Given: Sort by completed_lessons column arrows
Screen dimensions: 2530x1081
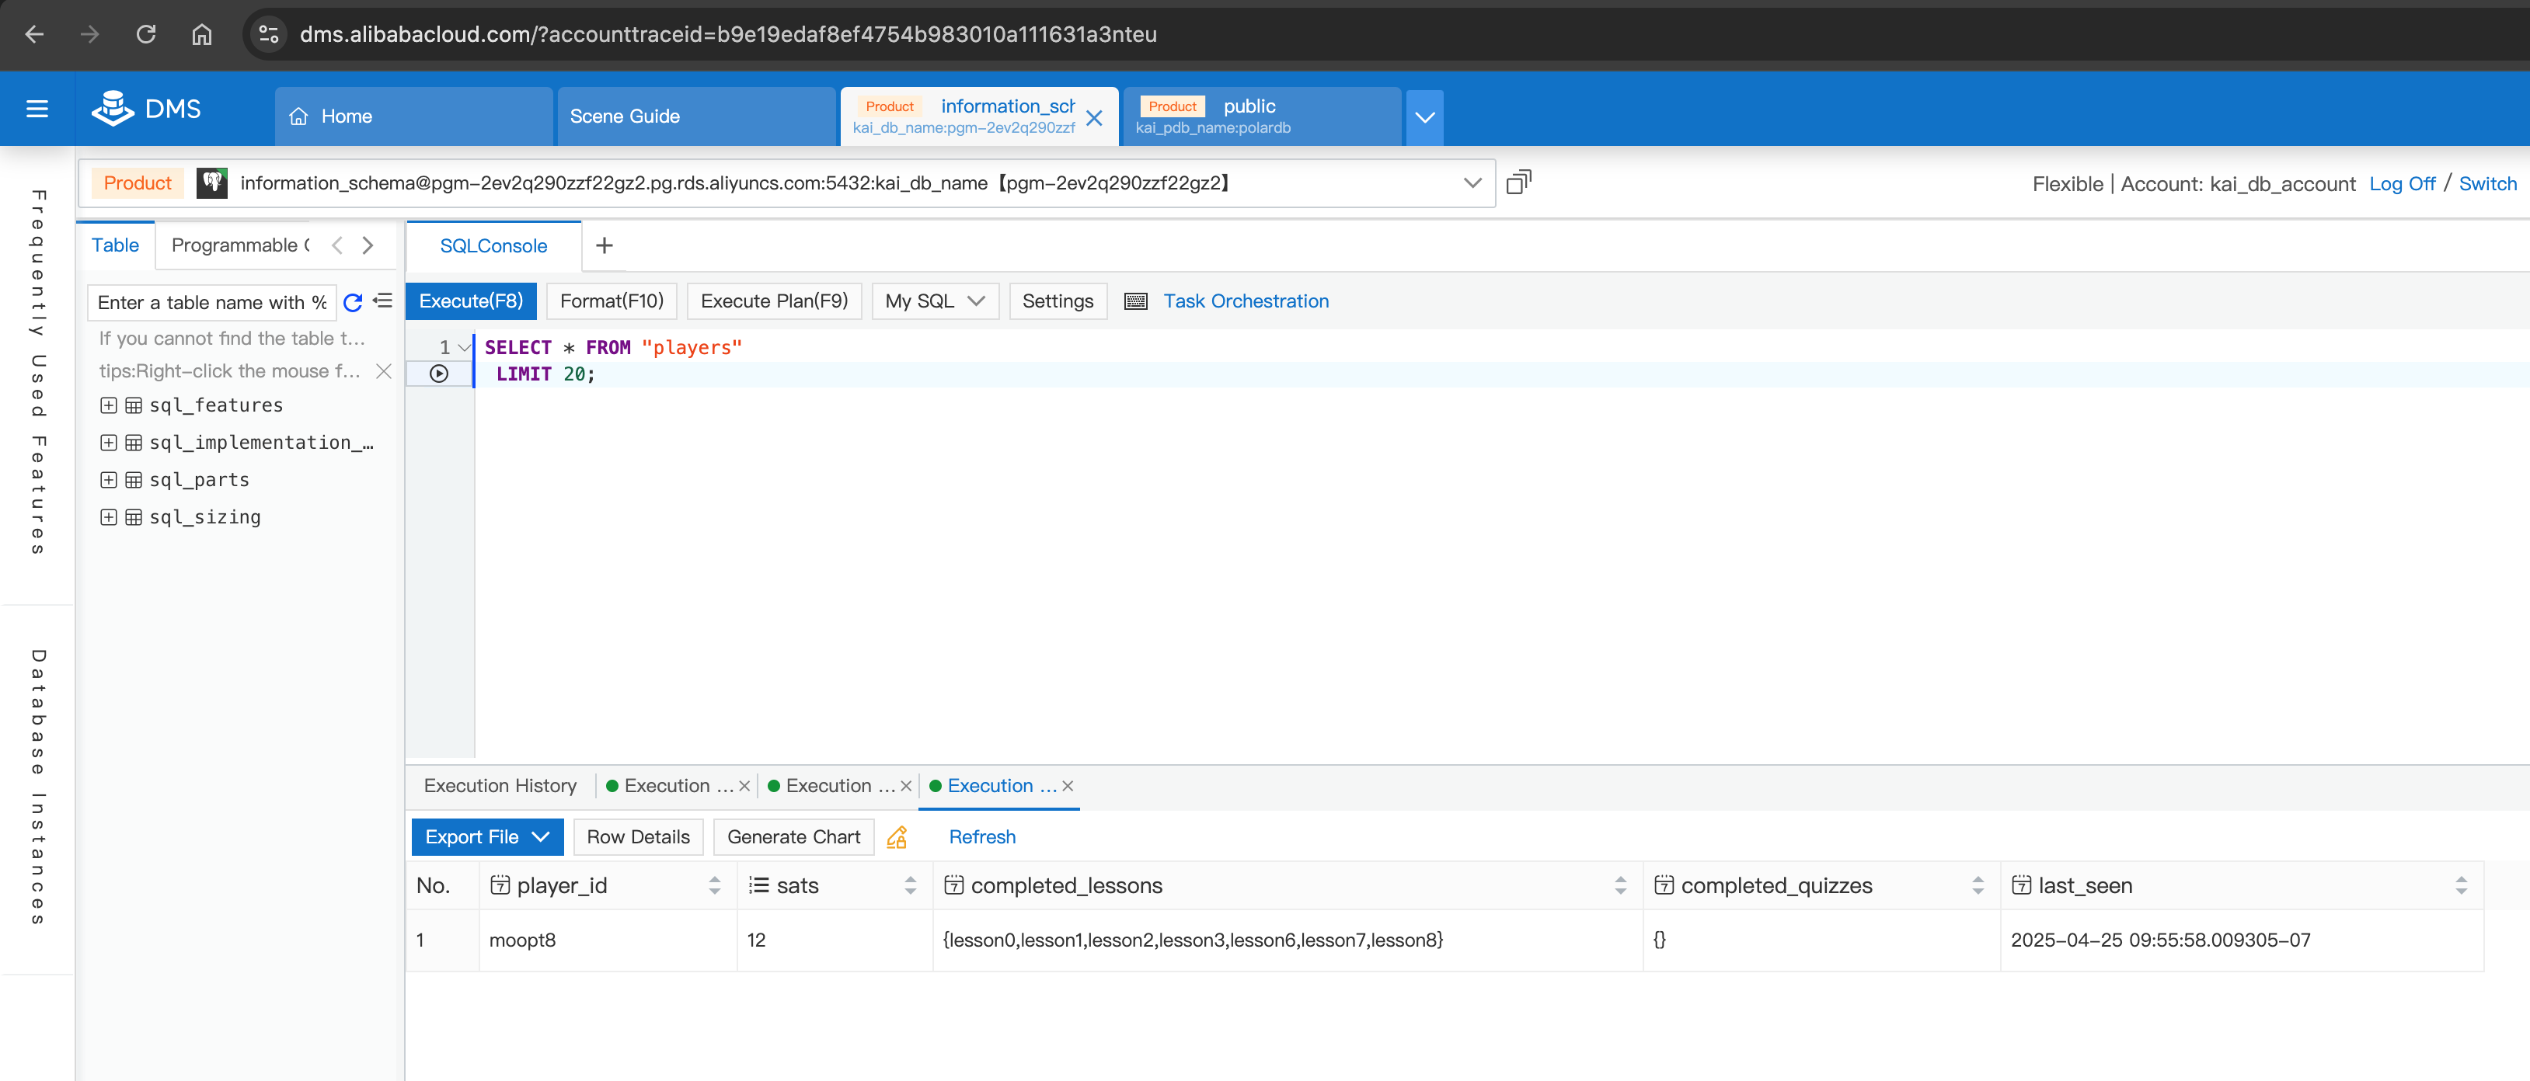Looking at the screenshot, I should click(1621, 885).
